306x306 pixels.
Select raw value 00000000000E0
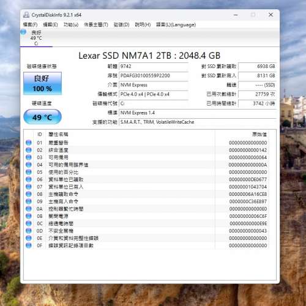248,209
